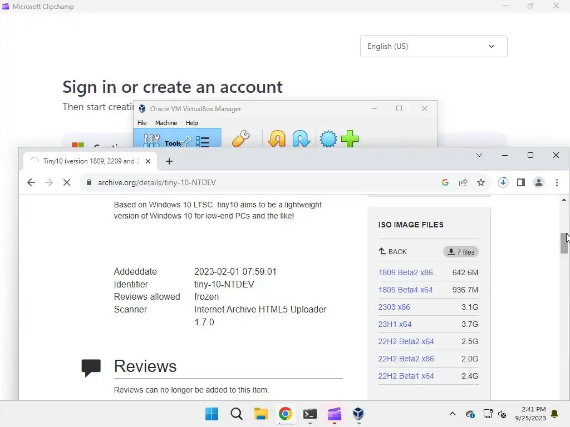
Task: Click the identifier value tiny-10-NTDEV
Action: pyautogui.click(x=224, y=284)
